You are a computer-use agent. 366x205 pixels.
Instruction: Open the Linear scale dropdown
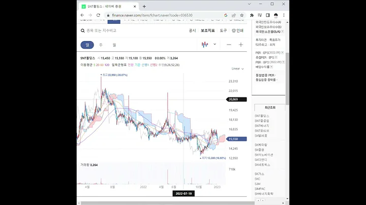tap(237, 69)
